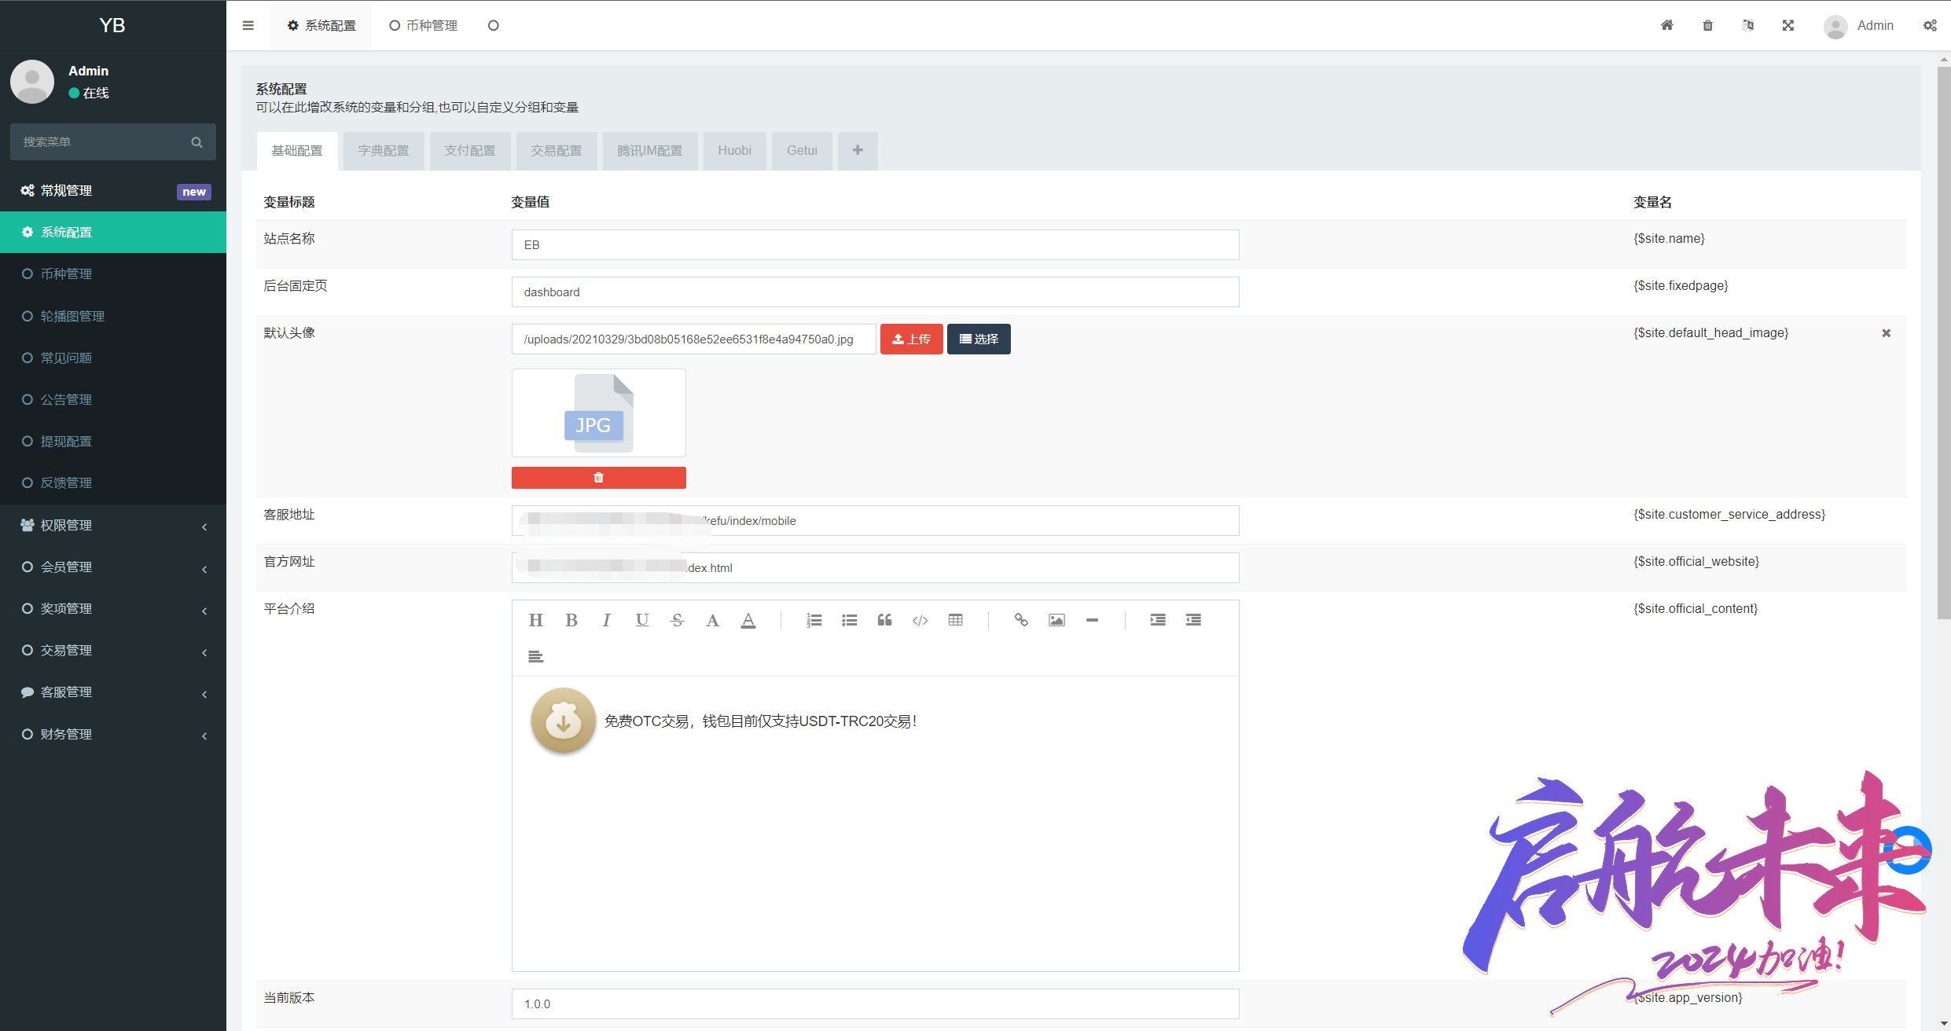Image resolution: width=1951 pixels, height=1031 pixels.
Task: Expand 财务管理 sidebar menu
Action: 113,734
